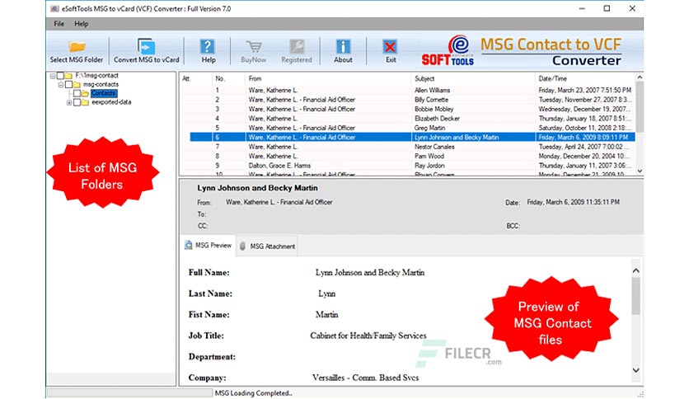Click the MSG Loading Completed status text
This screenshot has height=399, width=689.
pyautogui.click(x=254, y=393)
